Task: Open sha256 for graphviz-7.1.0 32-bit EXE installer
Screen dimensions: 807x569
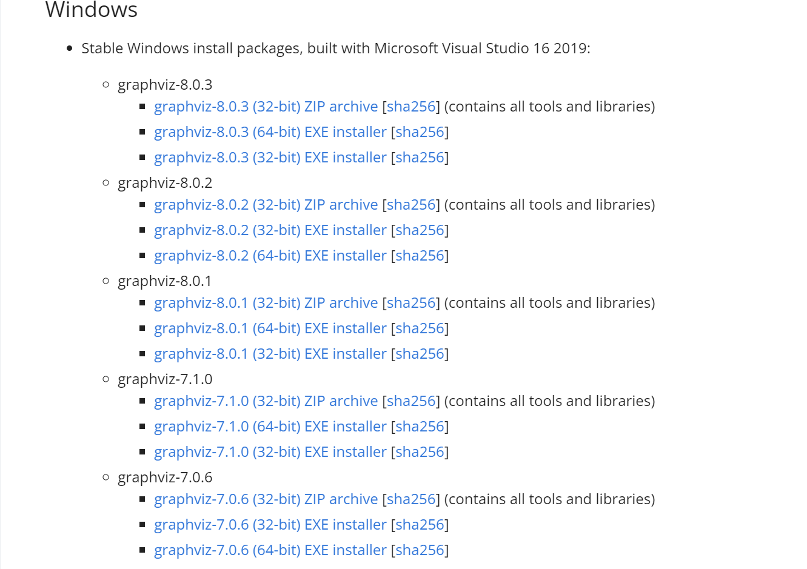Action: point(420,452)
